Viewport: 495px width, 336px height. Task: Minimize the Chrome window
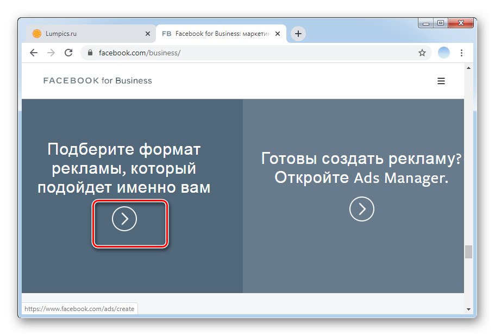(x=426, y=23)
